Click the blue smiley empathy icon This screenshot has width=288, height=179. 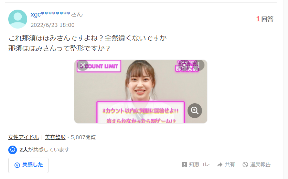(12, 150)
